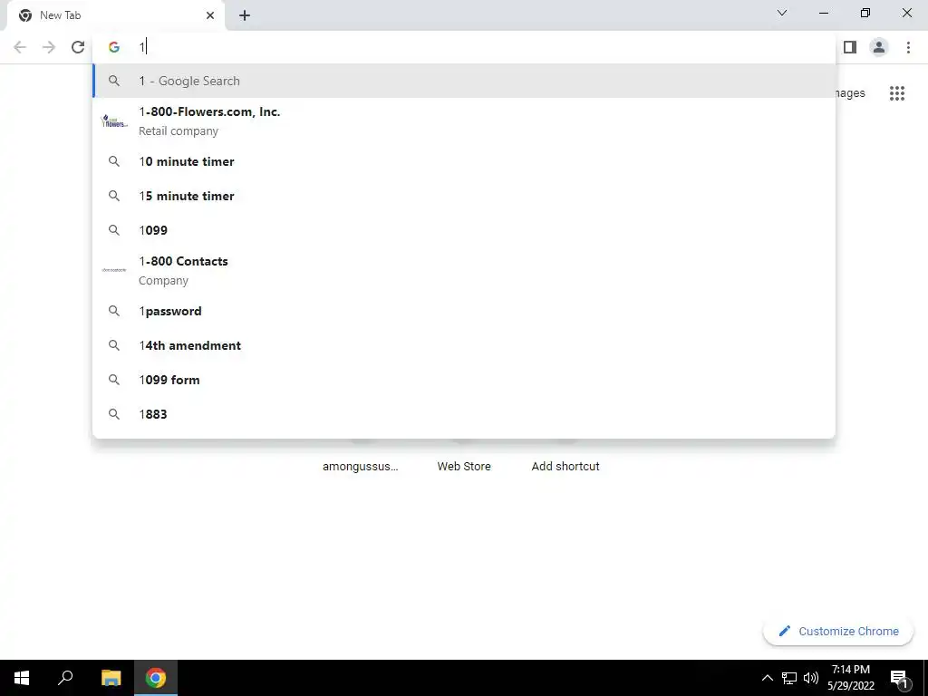
Task: Open tab search chevron in title bar
Action: click(782, 13)
